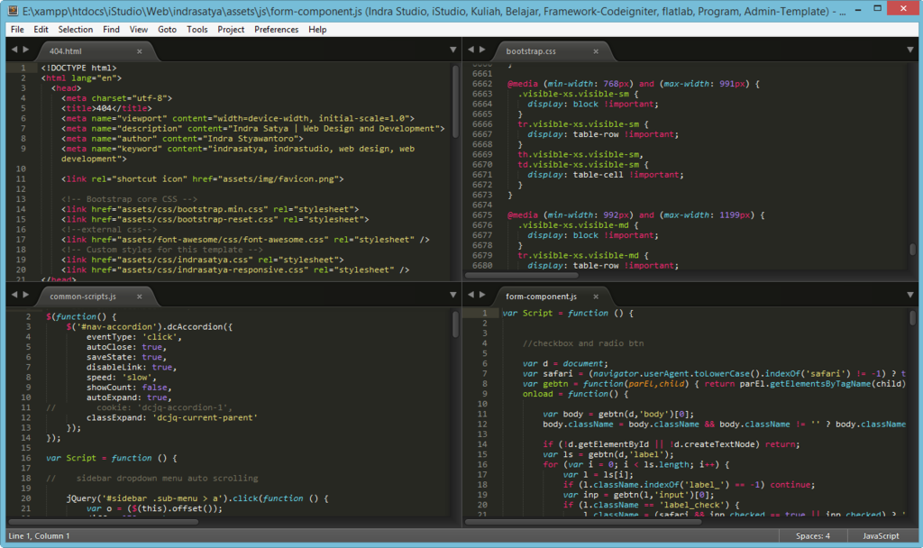Click the previous-tab arrow in the form-component.js pane
Viewport: 923px width, 548px height.
[471, 296]
